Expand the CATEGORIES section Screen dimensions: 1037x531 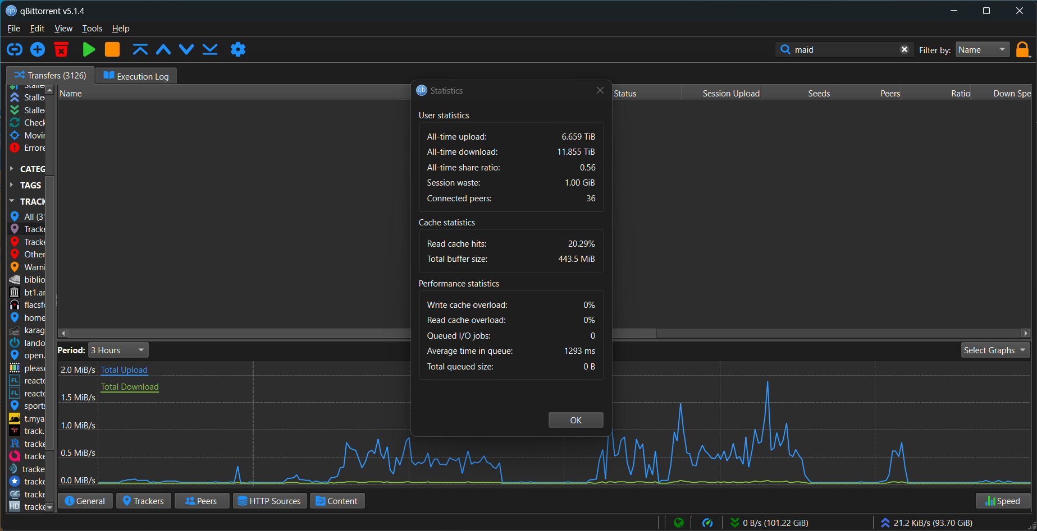click(12, 169)
